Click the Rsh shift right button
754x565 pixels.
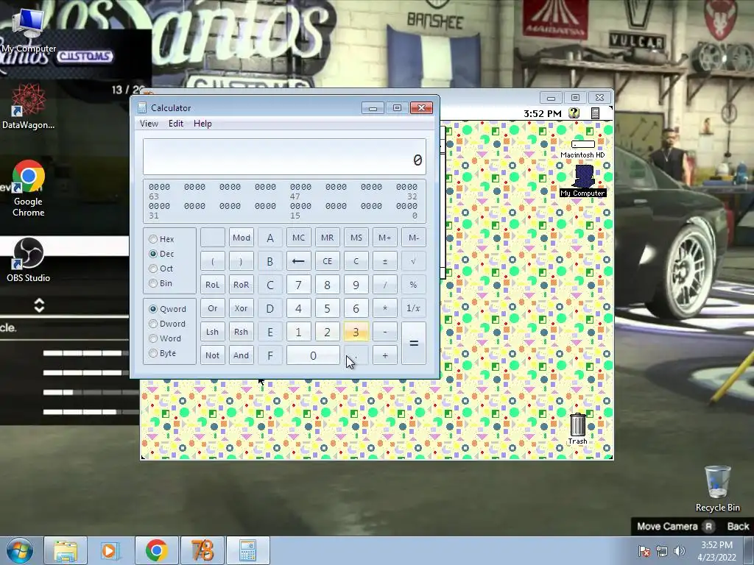(241, 332)
